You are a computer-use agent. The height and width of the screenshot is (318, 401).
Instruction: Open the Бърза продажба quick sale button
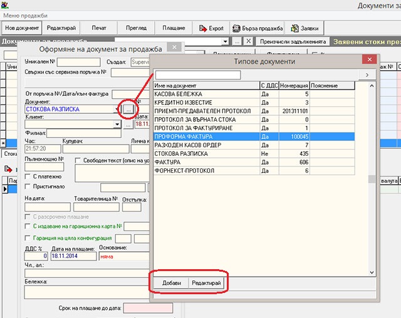[258, 28]
